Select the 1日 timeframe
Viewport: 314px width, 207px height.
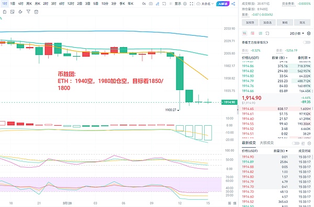click(13, 4)
